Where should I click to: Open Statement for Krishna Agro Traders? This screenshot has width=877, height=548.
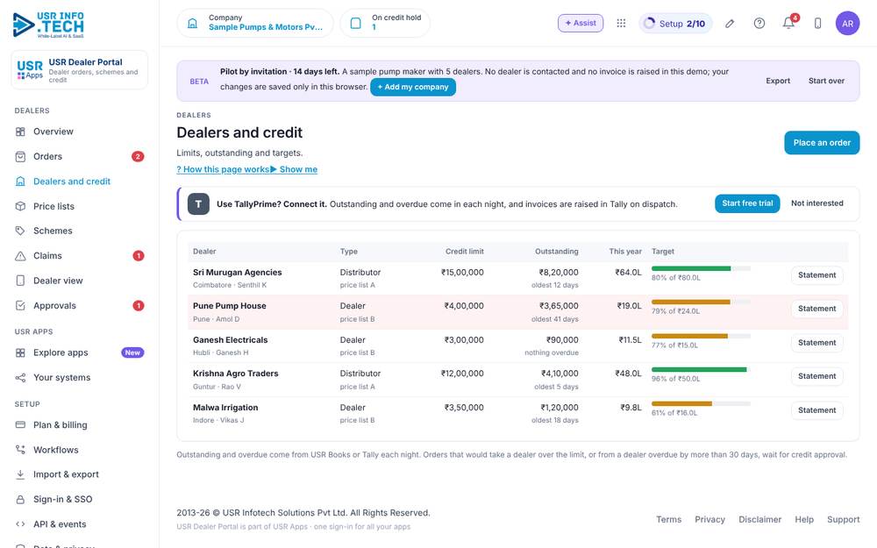(816, 376)
